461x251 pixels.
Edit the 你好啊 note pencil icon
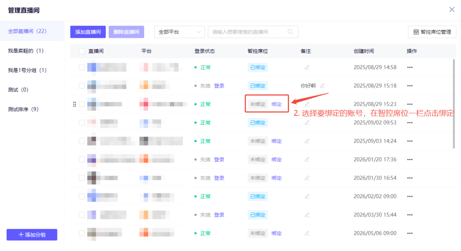point(322,86)
